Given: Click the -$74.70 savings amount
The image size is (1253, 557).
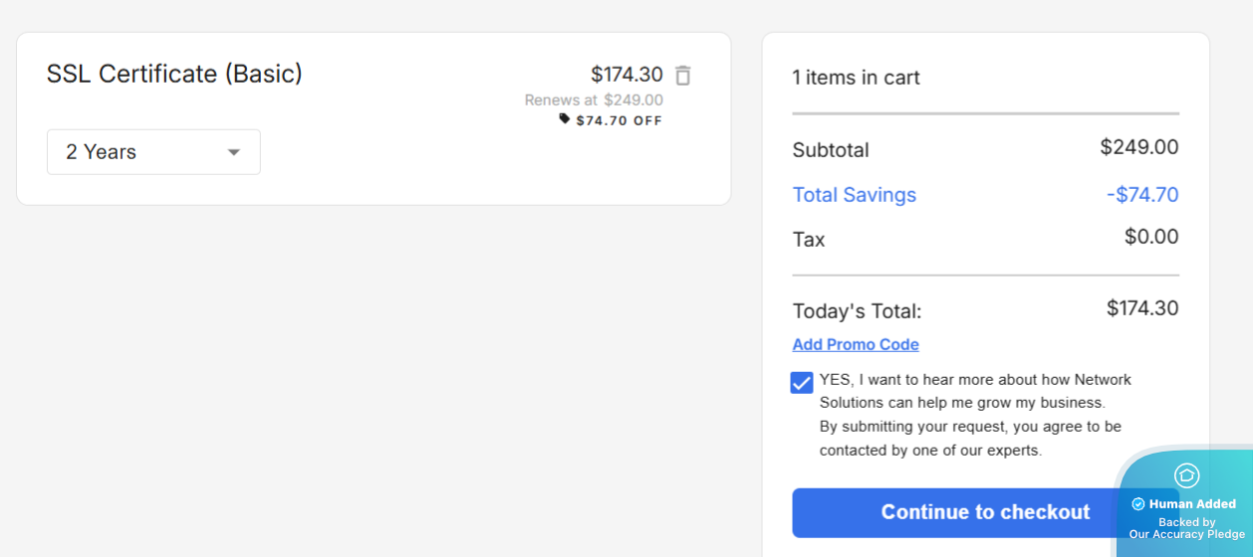Looking at the screenshot, I should [1141, 195].
